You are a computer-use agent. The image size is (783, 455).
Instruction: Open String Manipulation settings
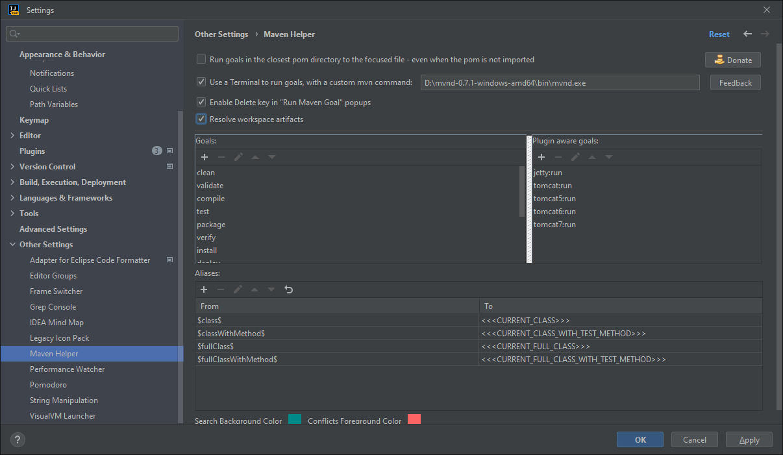tap(64, 400)
